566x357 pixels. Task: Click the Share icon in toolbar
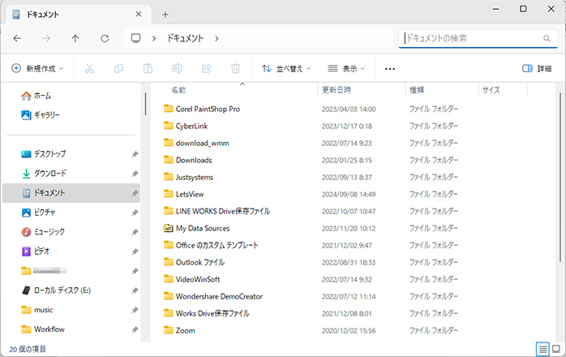[206, 68]
